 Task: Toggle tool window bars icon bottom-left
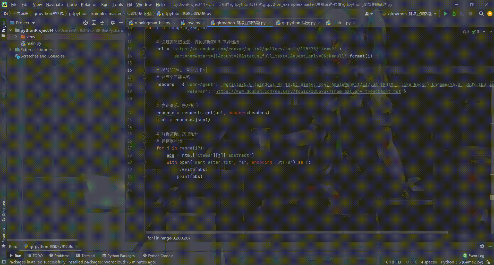pyautogui.click(x=4, y=262)
